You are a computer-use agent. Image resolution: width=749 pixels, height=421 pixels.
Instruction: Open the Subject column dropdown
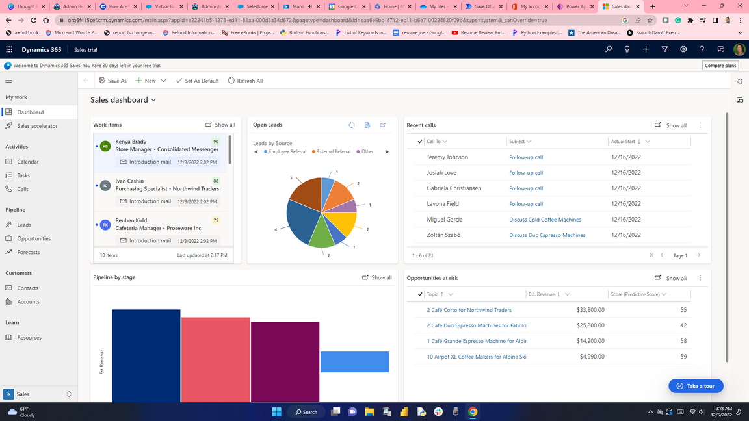pos(529,141)
